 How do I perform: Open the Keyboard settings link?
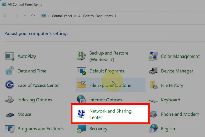click(x=170, y=100)
